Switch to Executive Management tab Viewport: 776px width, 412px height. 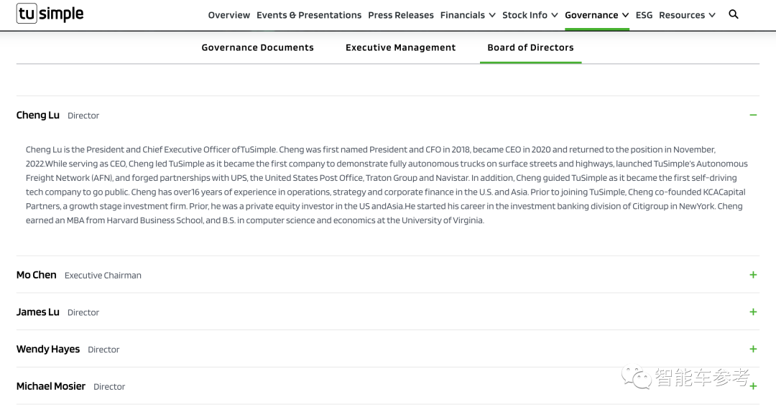(x=400, y=47)
